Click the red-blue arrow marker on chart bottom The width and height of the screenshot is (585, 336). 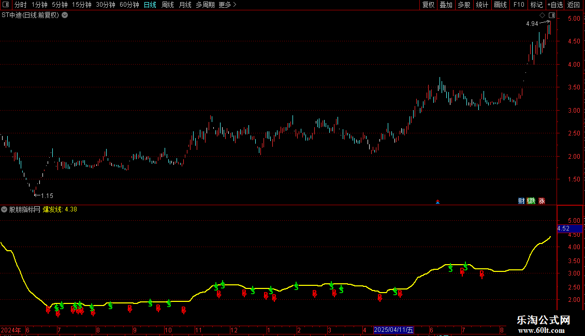[x=437, y=202]
